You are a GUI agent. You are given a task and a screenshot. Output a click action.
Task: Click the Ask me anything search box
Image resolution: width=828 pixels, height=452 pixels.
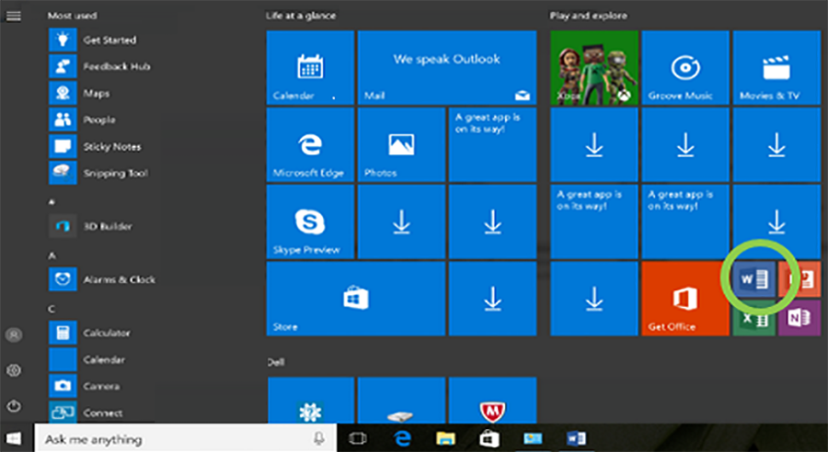click(x=175, y=439)
